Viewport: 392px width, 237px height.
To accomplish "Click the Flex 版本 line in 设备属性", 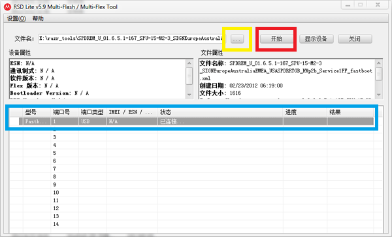I will tap(35, 86).
